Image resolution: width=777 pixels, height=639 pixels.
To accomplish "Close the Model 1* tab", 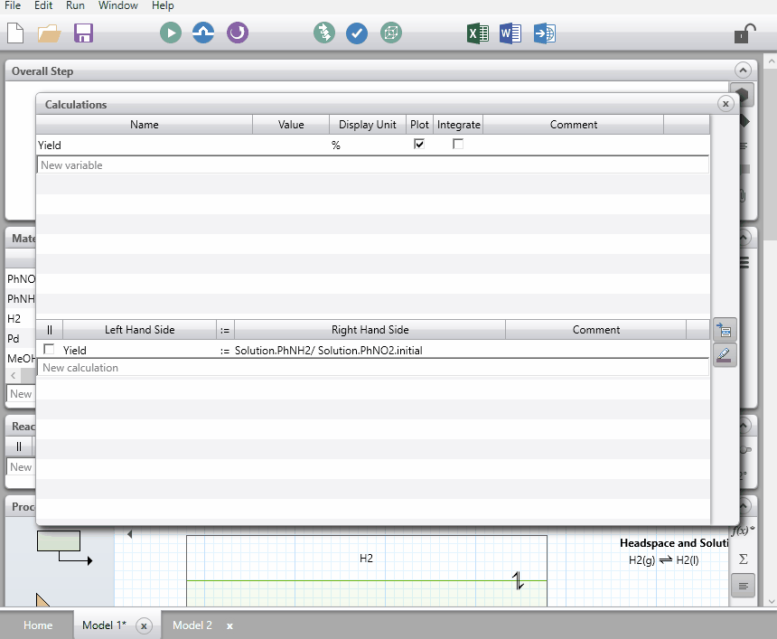I will (144, 625).
